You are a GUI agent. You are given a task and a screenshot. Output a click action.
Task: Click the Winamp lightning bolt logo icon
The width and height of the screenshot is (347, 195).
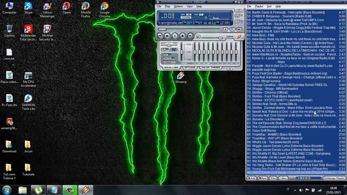pyautogui.click(x=239, y=37)
